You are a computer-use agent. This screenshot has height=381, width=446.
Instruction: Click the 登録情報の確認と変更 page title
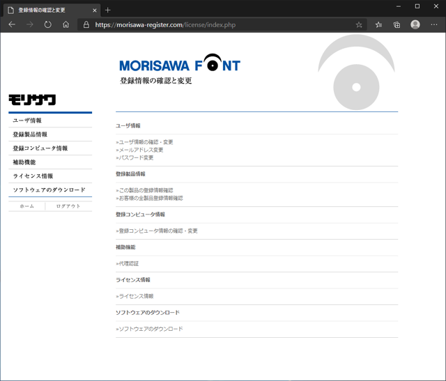click(x=156, y=81)
